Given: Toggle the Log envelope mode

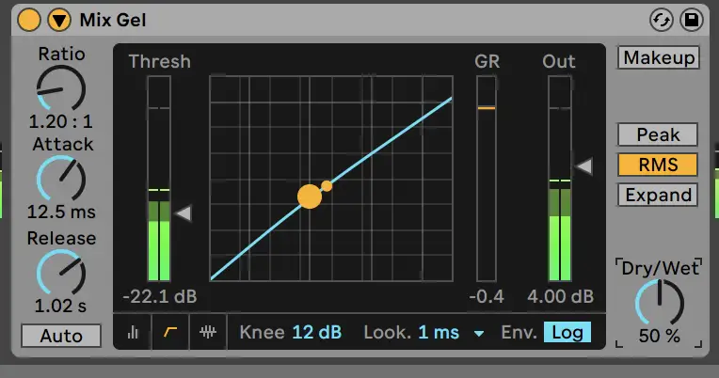Looking at the screenshot, I should [x=567, y=332].
